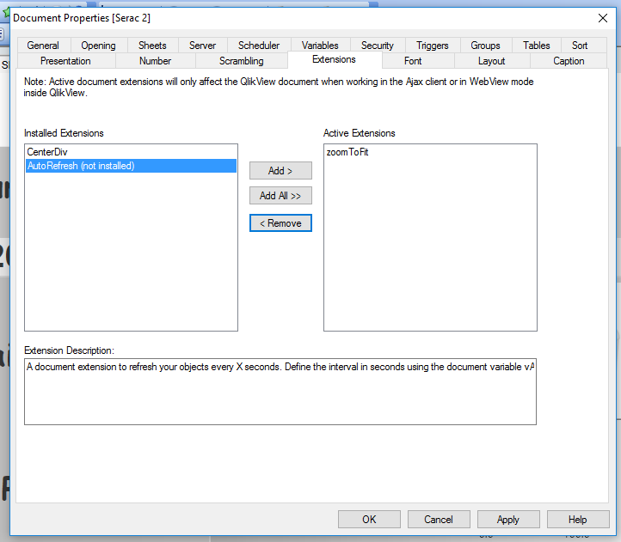Click the Add > button

tap(280, 171)
